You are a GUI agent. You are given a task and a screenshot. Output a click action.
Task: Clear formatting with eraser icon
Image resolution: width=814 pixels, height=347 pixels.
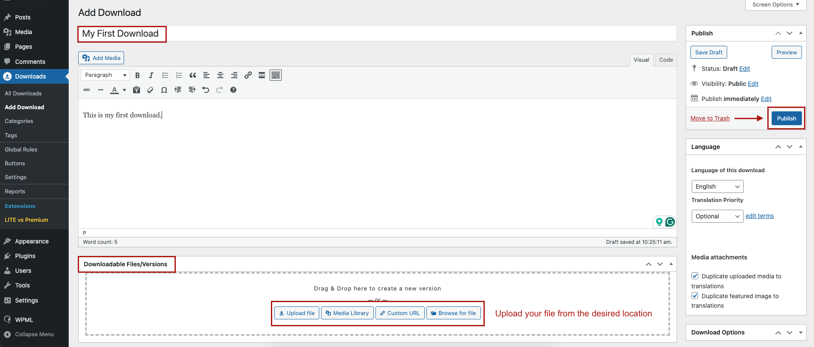(x=150, y=90)
